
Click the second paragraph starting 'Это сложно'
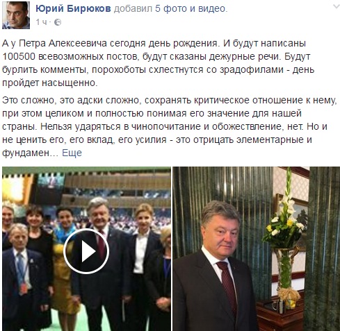(169, 126)
